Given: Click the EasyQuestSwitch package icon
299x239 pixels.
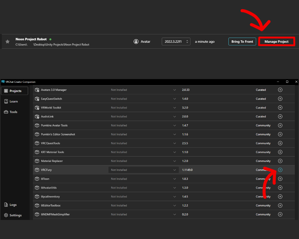Looking at the screenshot, I should click(37, 99).
